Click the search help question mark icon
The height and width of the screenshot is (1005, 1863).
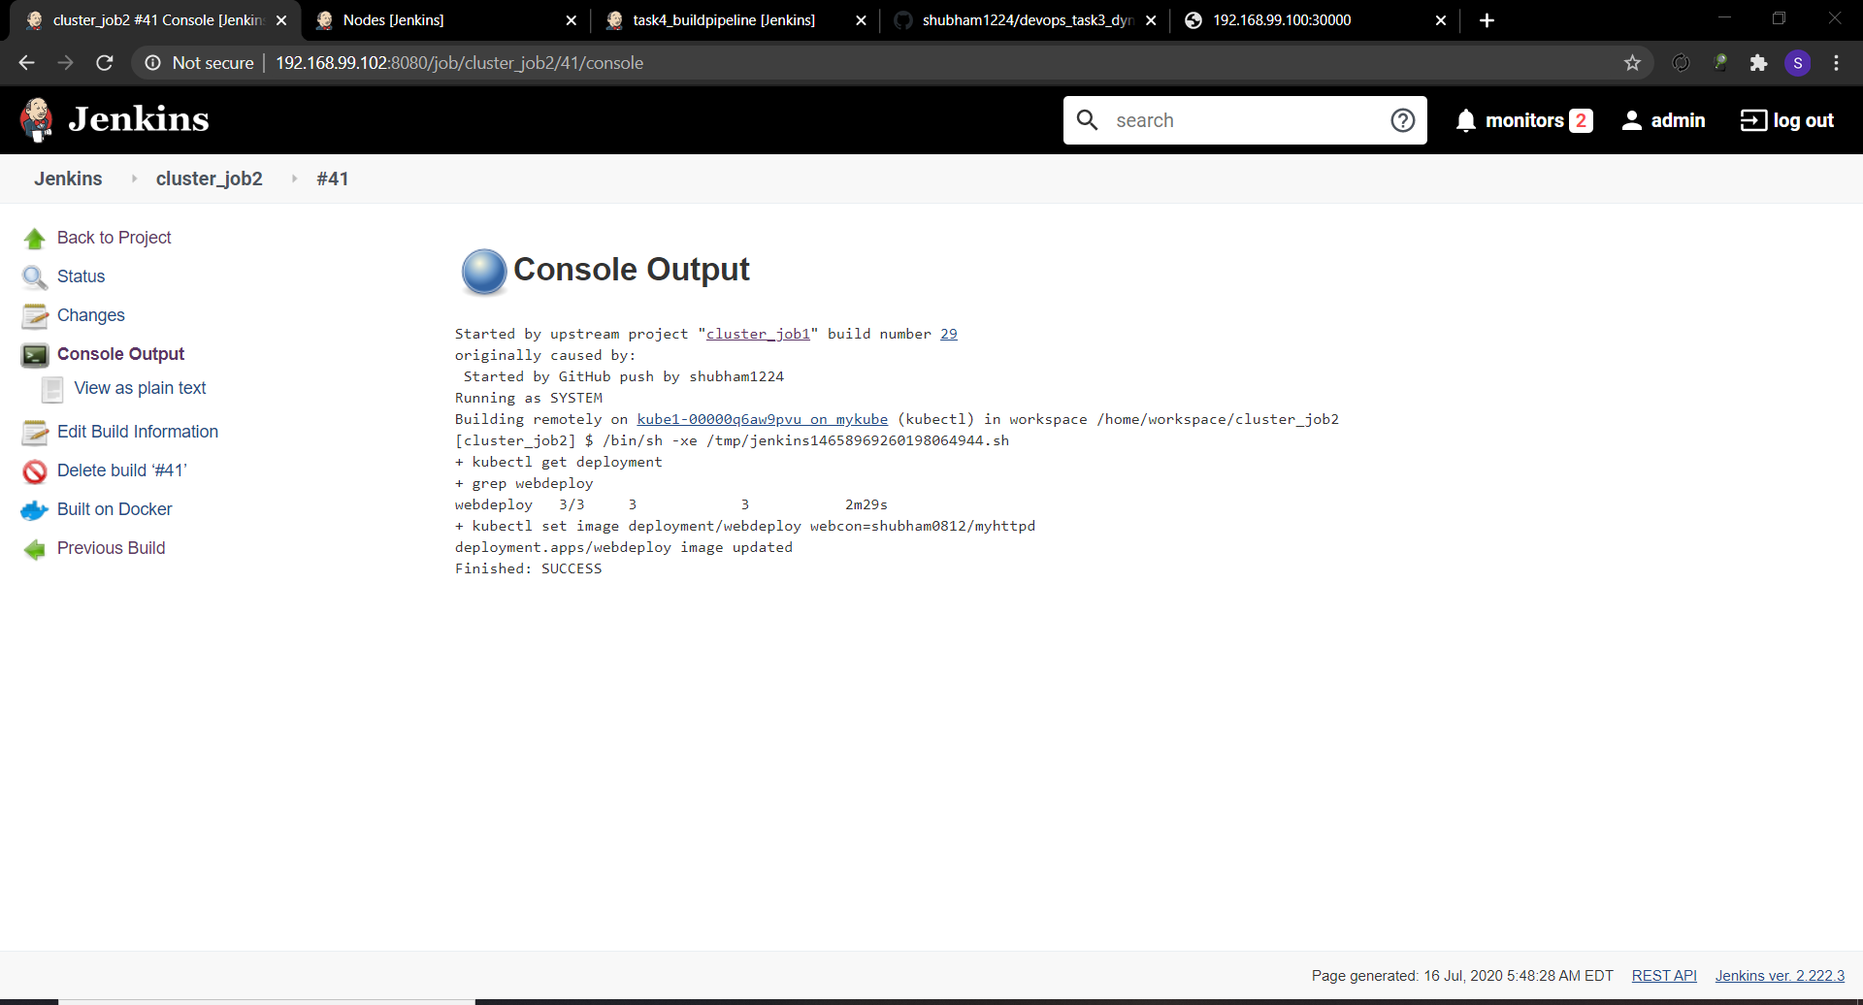pyautogui.click(x=1403, y=119)
